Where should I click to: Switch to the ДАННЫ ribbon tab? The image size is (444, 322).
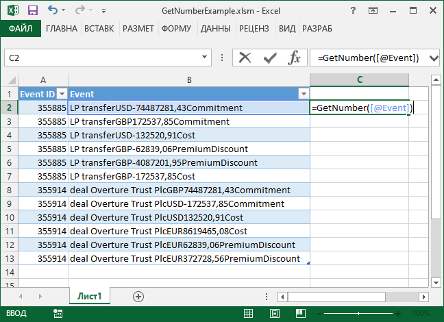(x=215, y=29)
